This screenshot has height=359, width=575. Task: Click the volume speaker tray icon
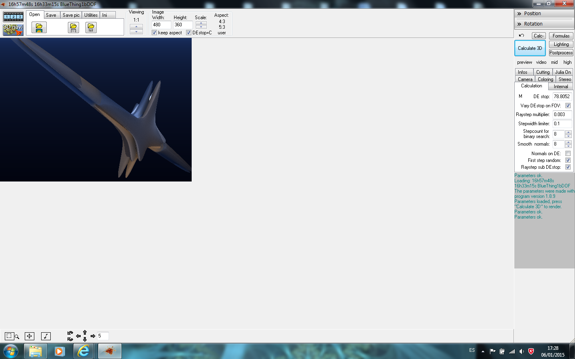pyautogui.click(x=521, y=351)
